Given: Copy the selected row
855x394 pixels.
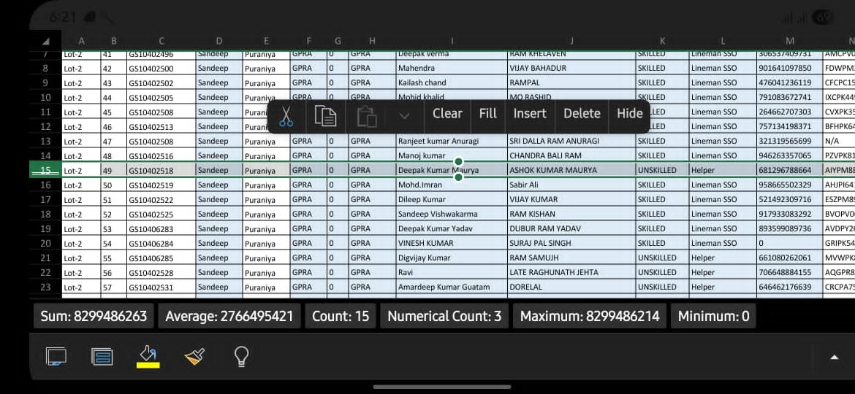Looking at the screenshot, I should click(x=325, y=115).
